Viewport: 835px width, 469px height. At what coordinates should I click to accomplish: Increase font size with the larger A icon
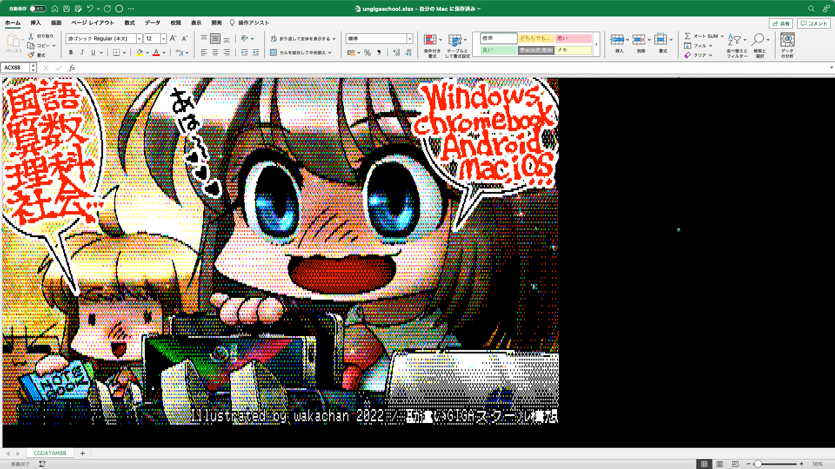[x=173, y=39]
